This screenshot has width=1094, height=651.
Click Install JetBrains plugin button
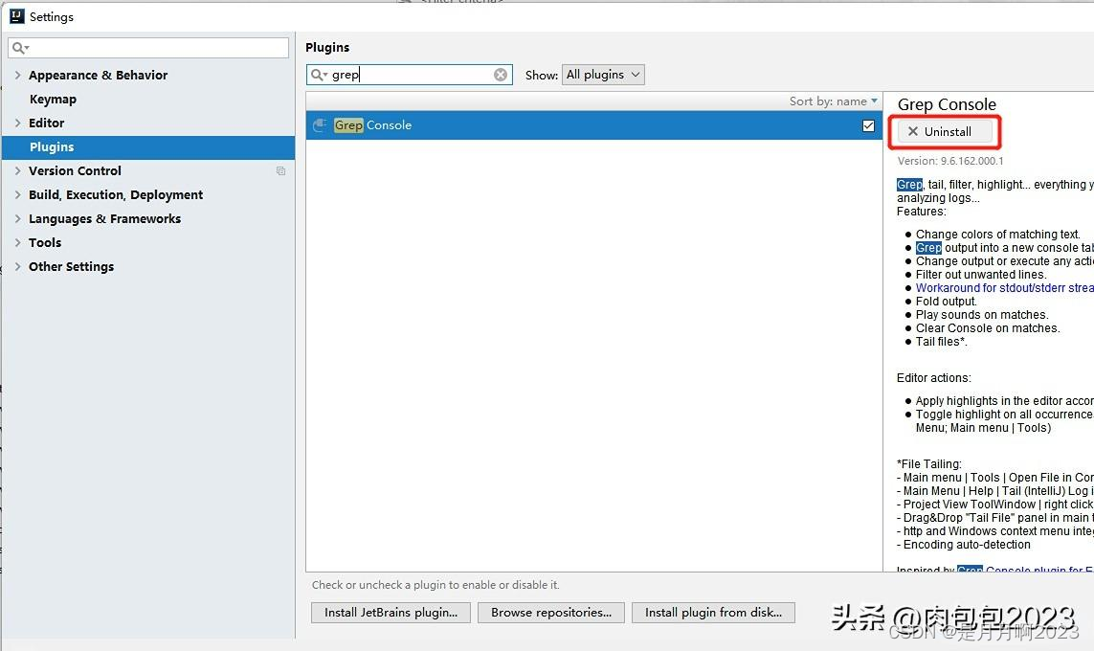[391, 613]
